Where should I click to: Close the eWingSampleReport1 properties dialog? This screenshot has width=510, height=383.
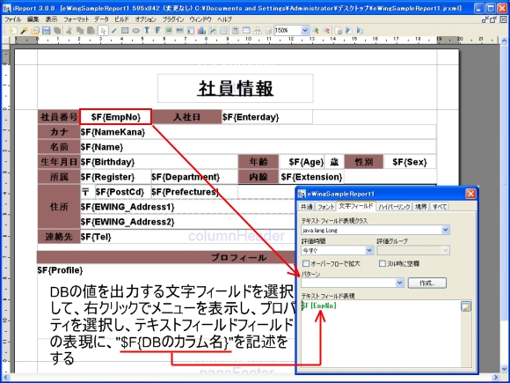coord(470,194)
